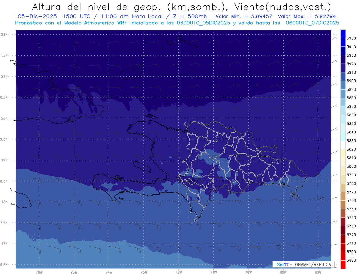Image resolution: width=357 pixels, height=276 pixels.
Task: Click the '5780' colorbar value
Action: pos(351,183)
